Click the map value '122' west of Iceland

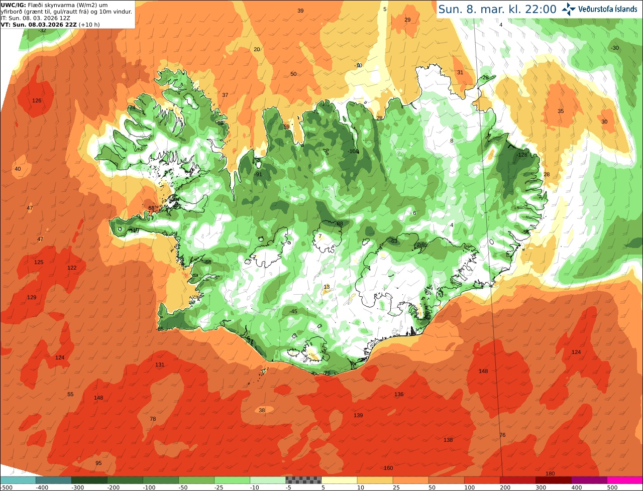point(72,268)
